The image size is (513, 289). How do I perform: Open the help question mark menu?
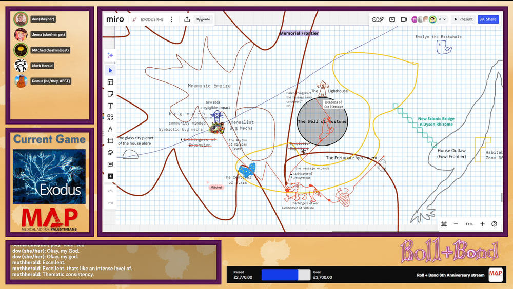[494, 224]
